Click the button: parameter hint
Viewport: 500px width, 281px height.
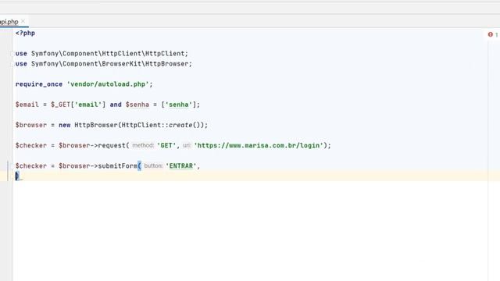(153, 165)
